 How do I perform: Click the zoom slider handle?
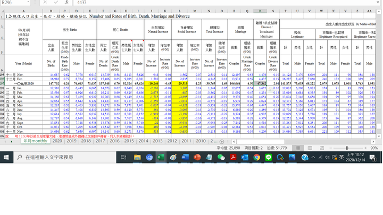347,148
